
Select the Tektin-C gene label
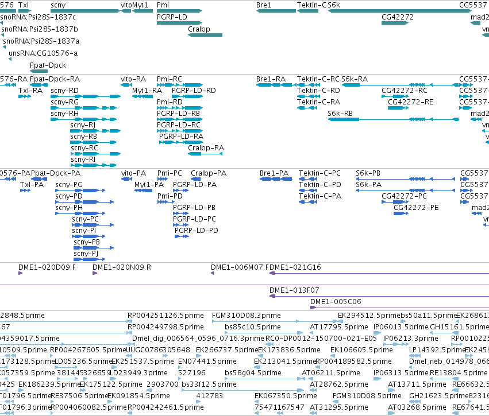tap(311, 5)
